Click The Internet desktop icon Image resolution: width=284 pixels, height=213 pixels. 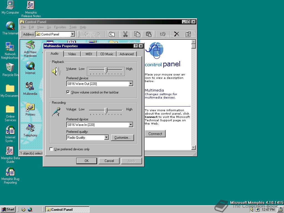coord(10,28)
